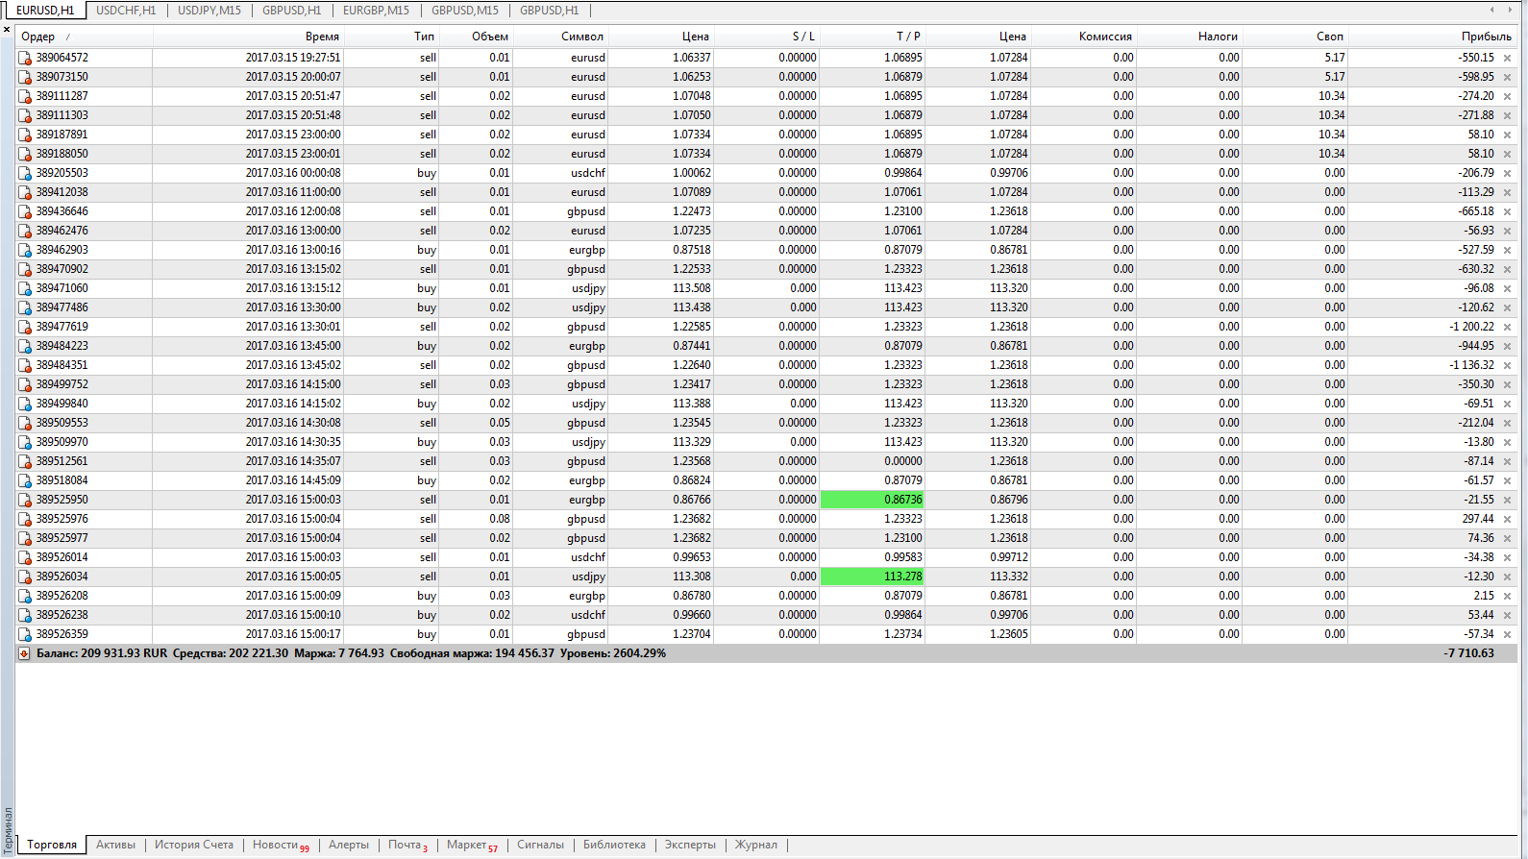
Task: Click the balance row icon before Баланс
Action: (x=24, y=653)
